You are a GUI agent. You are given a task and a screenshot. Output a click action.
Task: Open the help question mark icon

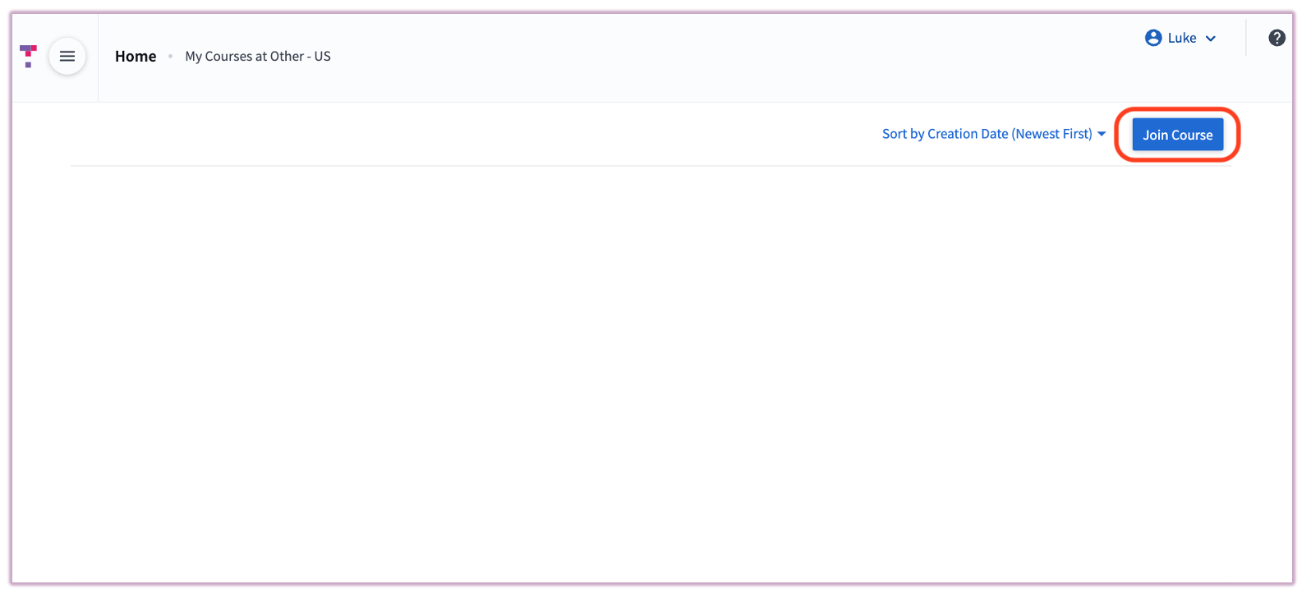pos(1276,38)
